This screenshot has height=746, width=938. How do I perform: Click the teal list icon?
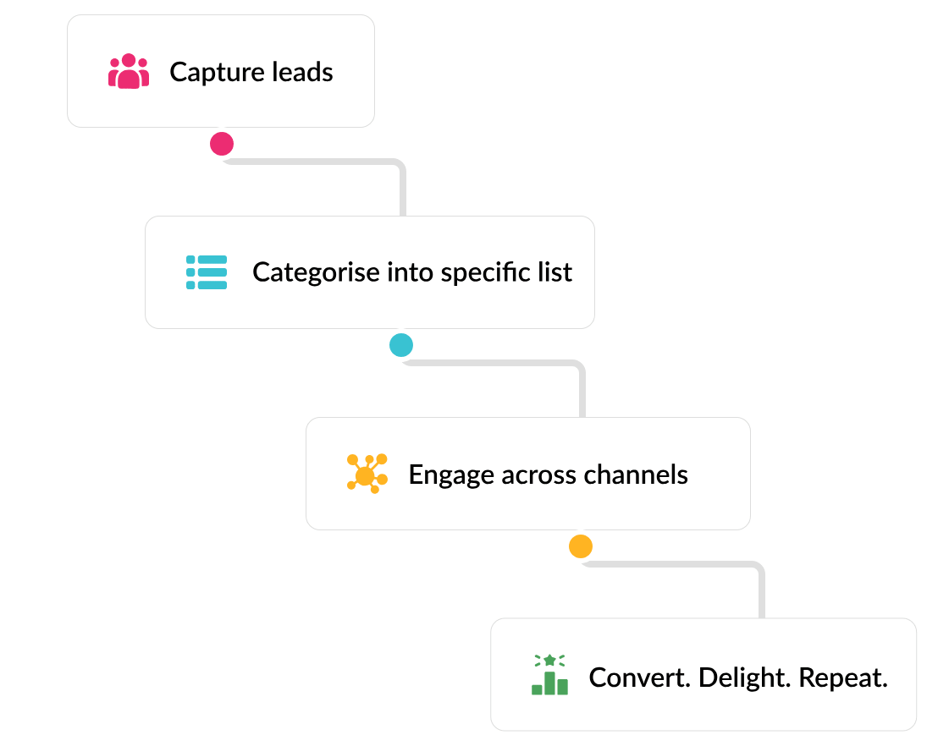(207, 272)
